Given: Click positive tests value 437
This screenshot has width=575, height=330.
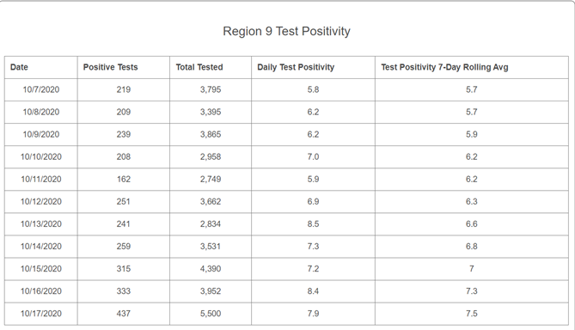Looking at the screenshot, I should click(124, 314).
